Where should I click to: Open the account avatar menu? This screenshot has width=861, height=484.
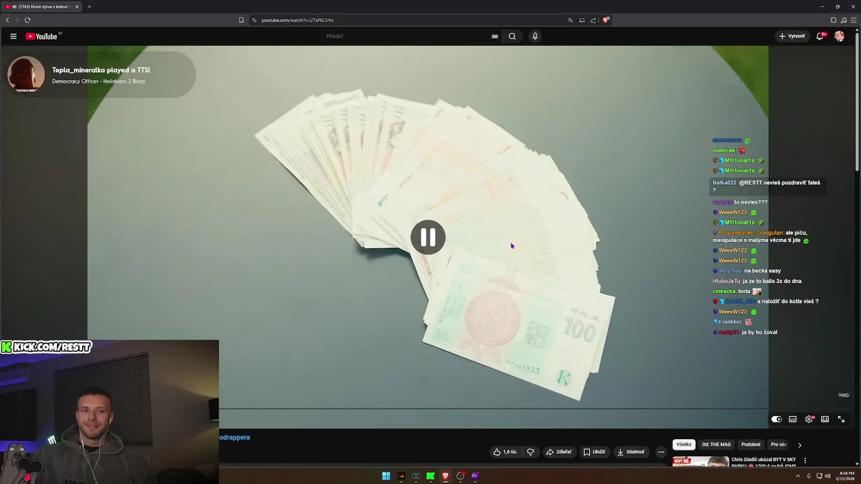(839, 36)
